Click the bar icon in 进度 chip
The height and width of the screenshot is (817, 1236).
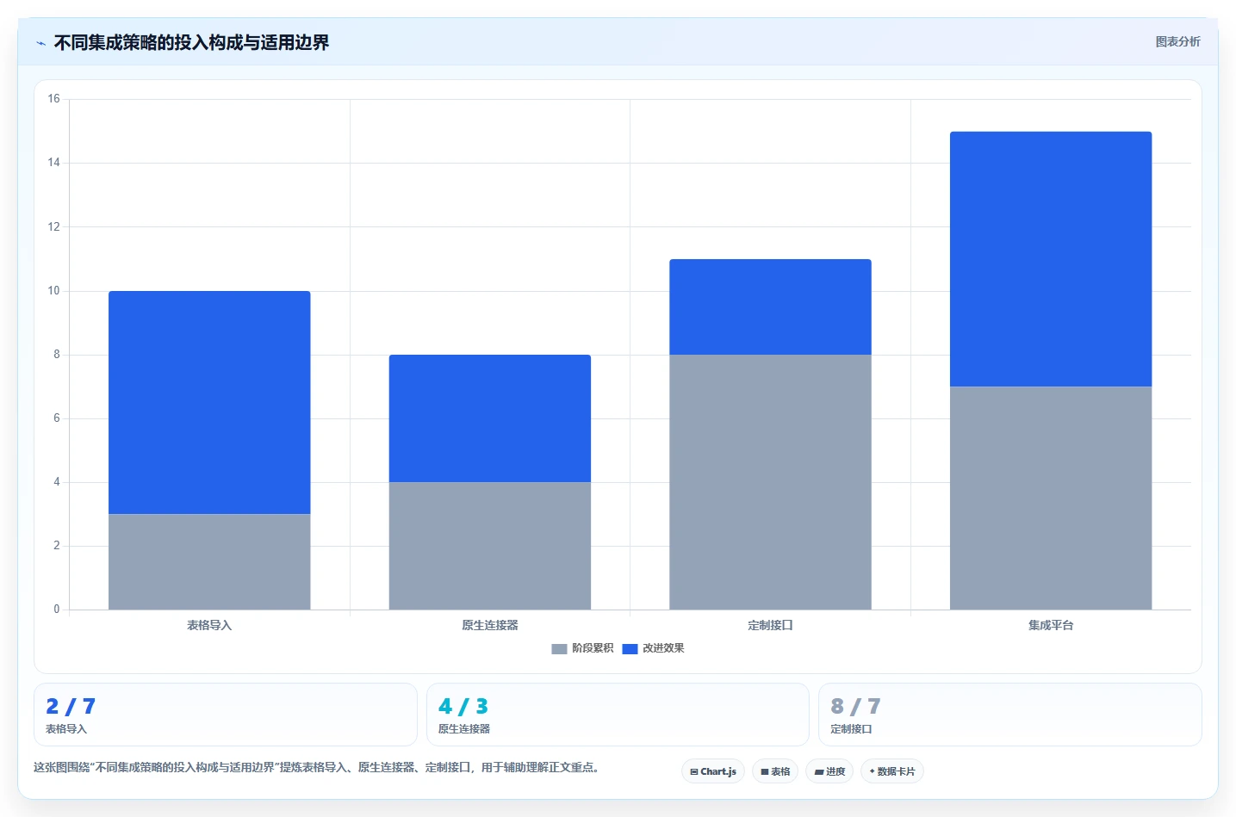click(x=819, y=772)
